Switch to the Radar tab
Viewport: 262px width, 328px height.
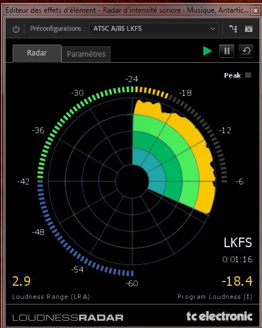(x=37, y=53)
